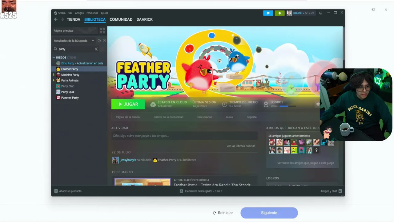Click the Machine Party game icon
The width and height of the screenshot is (394, 222).
coord(58,75)
